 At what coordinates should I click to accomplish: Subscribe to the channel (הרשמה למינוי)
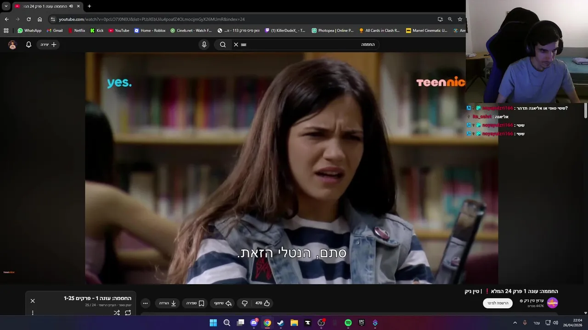tap(498, 303)
